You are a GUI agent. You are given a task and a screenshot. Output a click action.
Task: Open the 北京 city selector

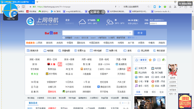[67, 20]
